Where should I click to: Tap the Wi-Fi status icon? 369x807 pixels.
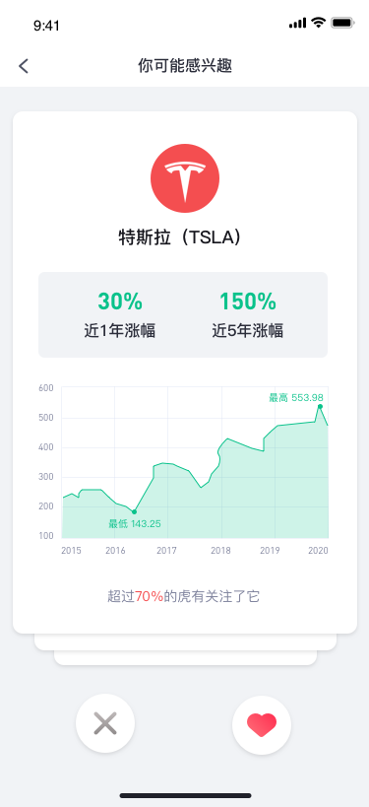point(319,23)
